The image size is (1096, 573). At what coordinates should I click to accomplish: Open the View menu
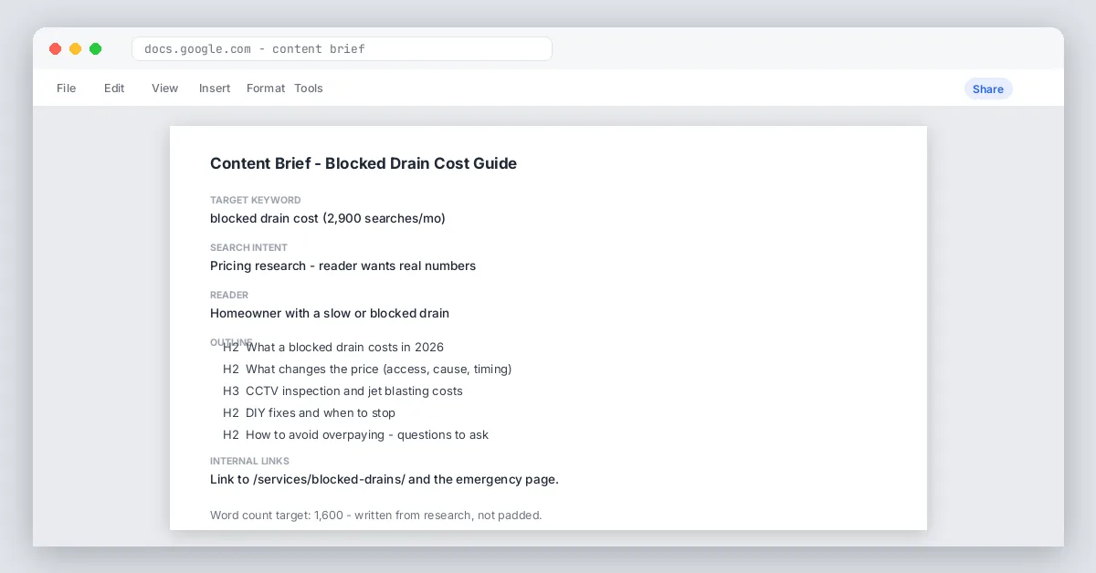(165, 89)
